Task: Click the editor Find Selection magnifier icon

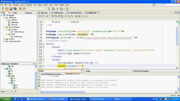Action: click(53, 16)
